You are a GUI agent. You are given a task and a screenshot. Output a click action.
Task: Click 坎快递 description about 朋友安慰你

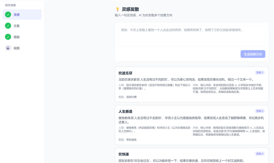point(181,161)
